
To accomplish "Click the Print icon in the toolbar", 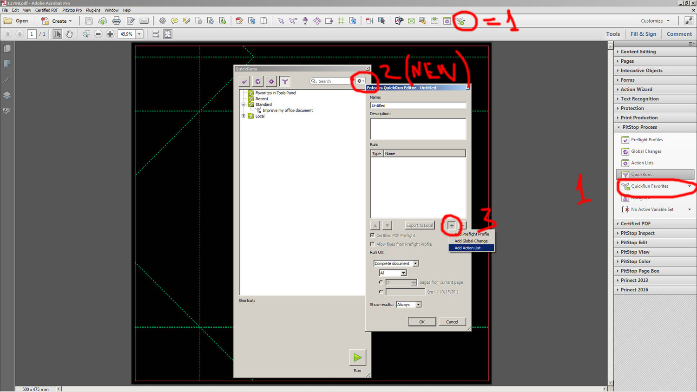I will (x=117, y=21).
